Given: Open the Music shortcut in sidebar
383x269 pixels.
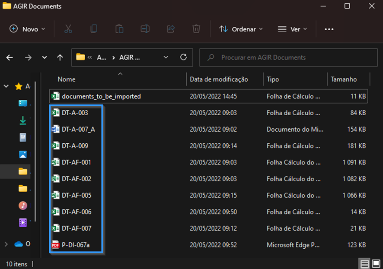Looking at the screenshot, I should (x=23, y=206).
